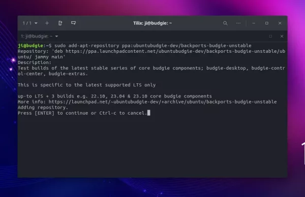Add terminal down icon
This screenshot has height=197, width=305.
[73, 23]
